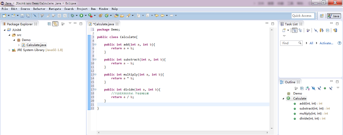Click the Quick Access search field
The height and width of the screenshot is (135, 343).
point(303,16)
